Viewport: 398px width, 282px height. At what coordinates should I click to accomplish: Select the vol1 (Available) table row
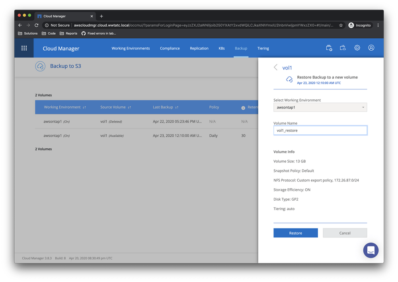tap(146, 136)
